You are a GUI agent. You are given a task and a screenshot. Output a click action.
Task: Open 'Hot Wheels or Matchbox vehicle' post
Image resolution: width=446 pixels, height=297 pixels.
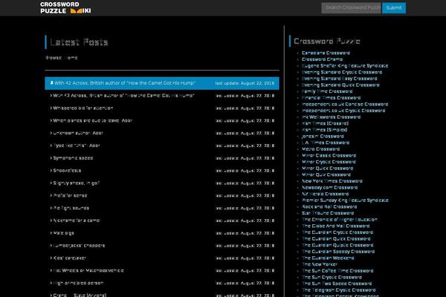(88, 271)
